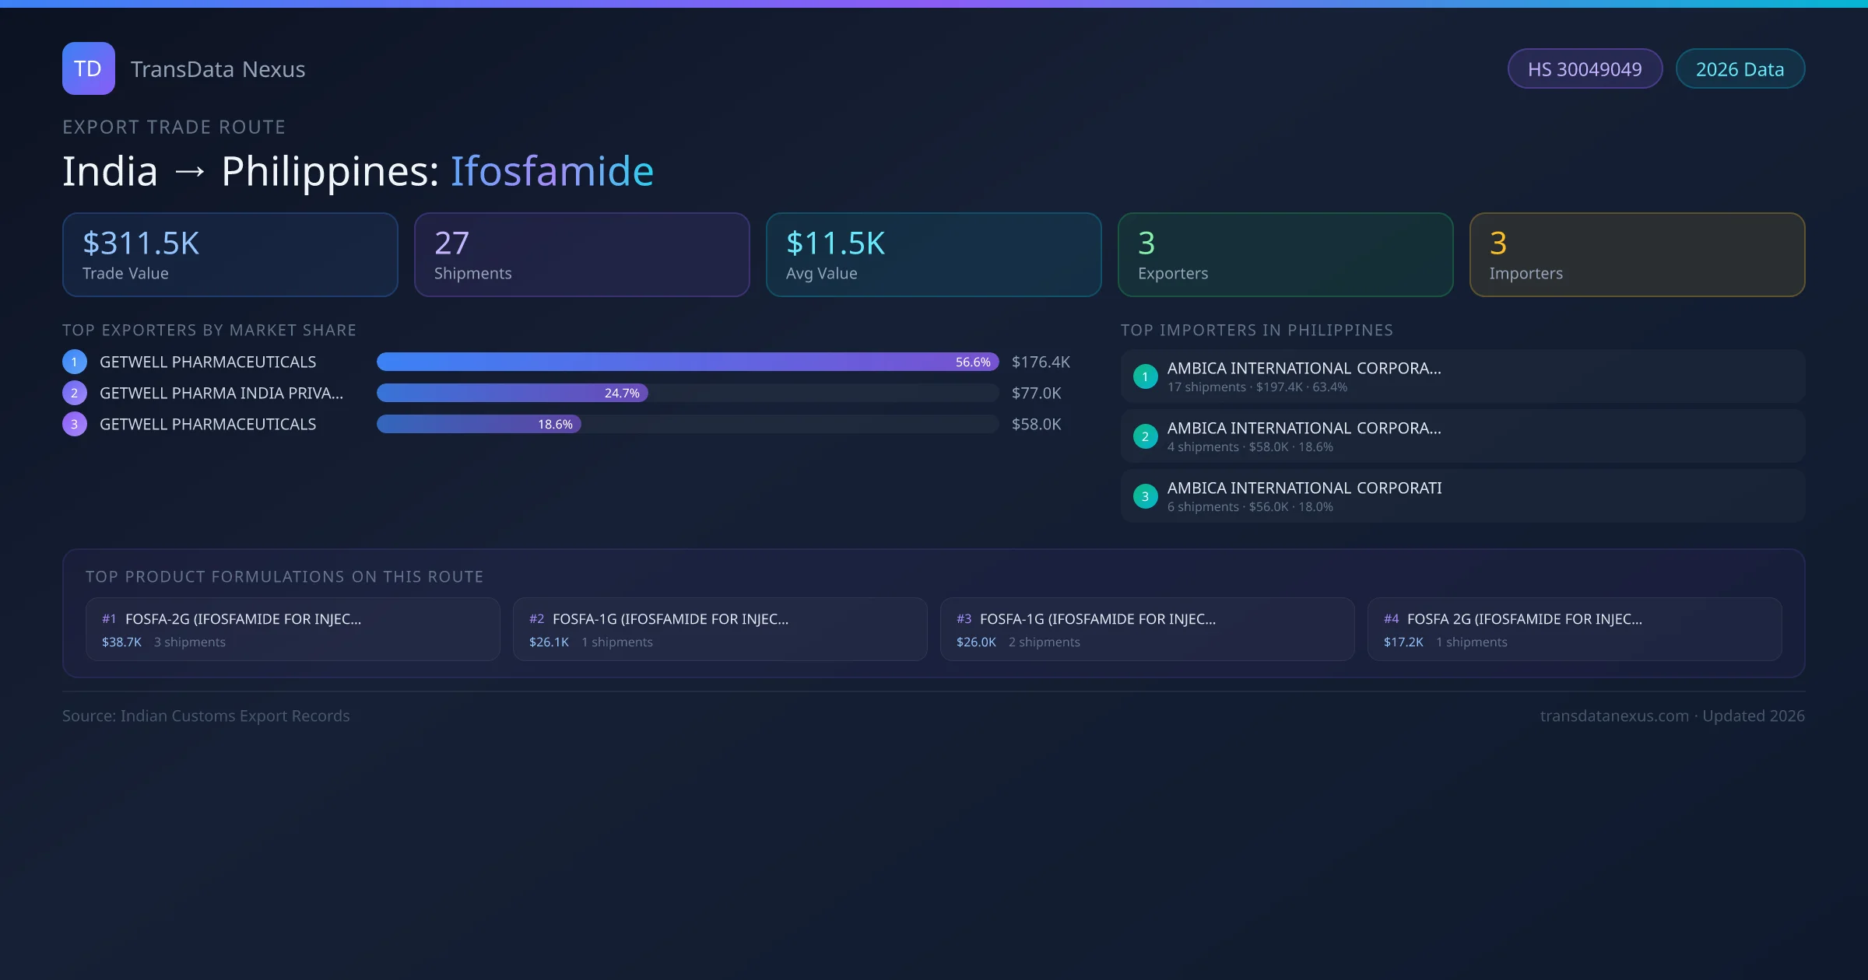Select the 3 Importers stat card
Viewport: 1868px width, 980px height.
click(x=1637, y=254)
